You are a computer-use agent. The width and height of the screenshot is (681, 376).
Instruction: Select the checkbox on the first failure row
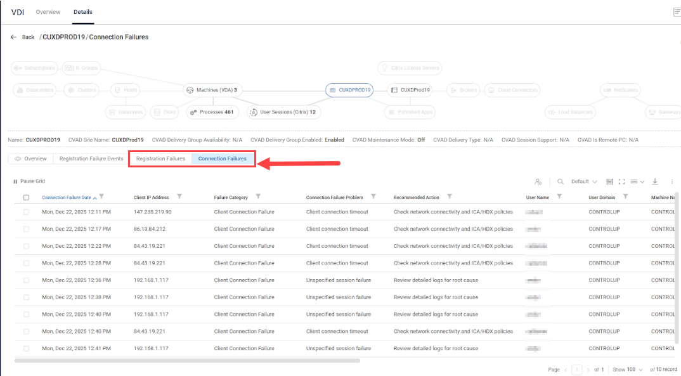click(25, 212)
